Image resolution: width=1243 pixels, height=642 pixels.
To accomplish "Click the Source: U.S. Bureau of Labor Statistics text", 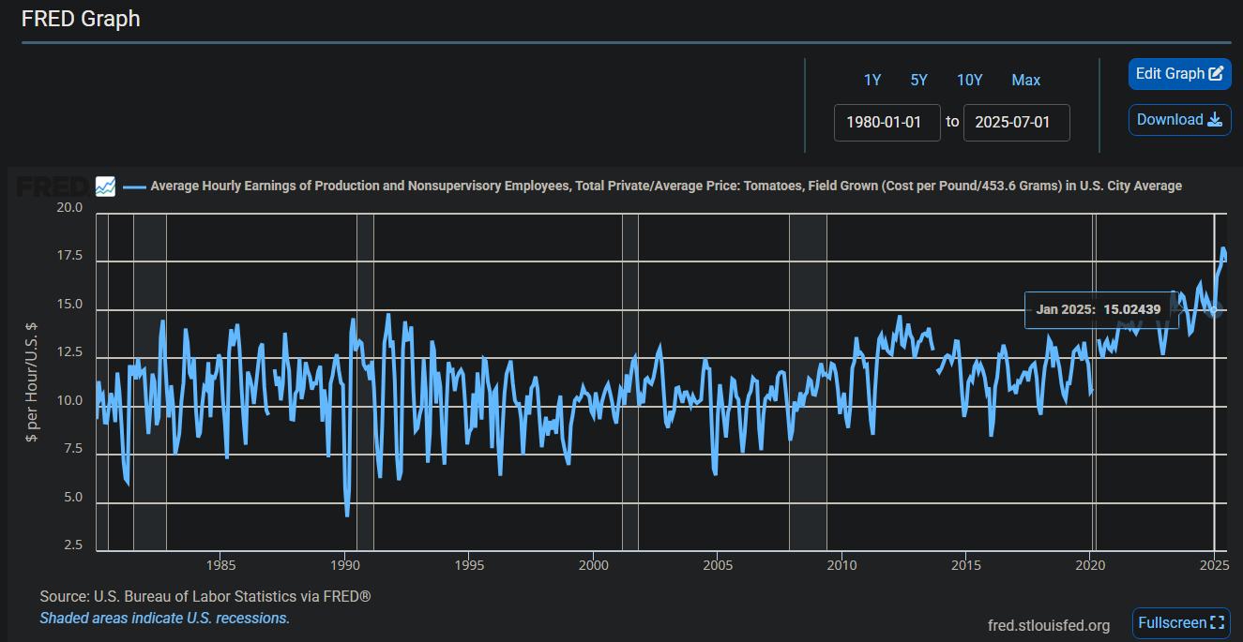I will pyautogui.click(x=205, y=597).
